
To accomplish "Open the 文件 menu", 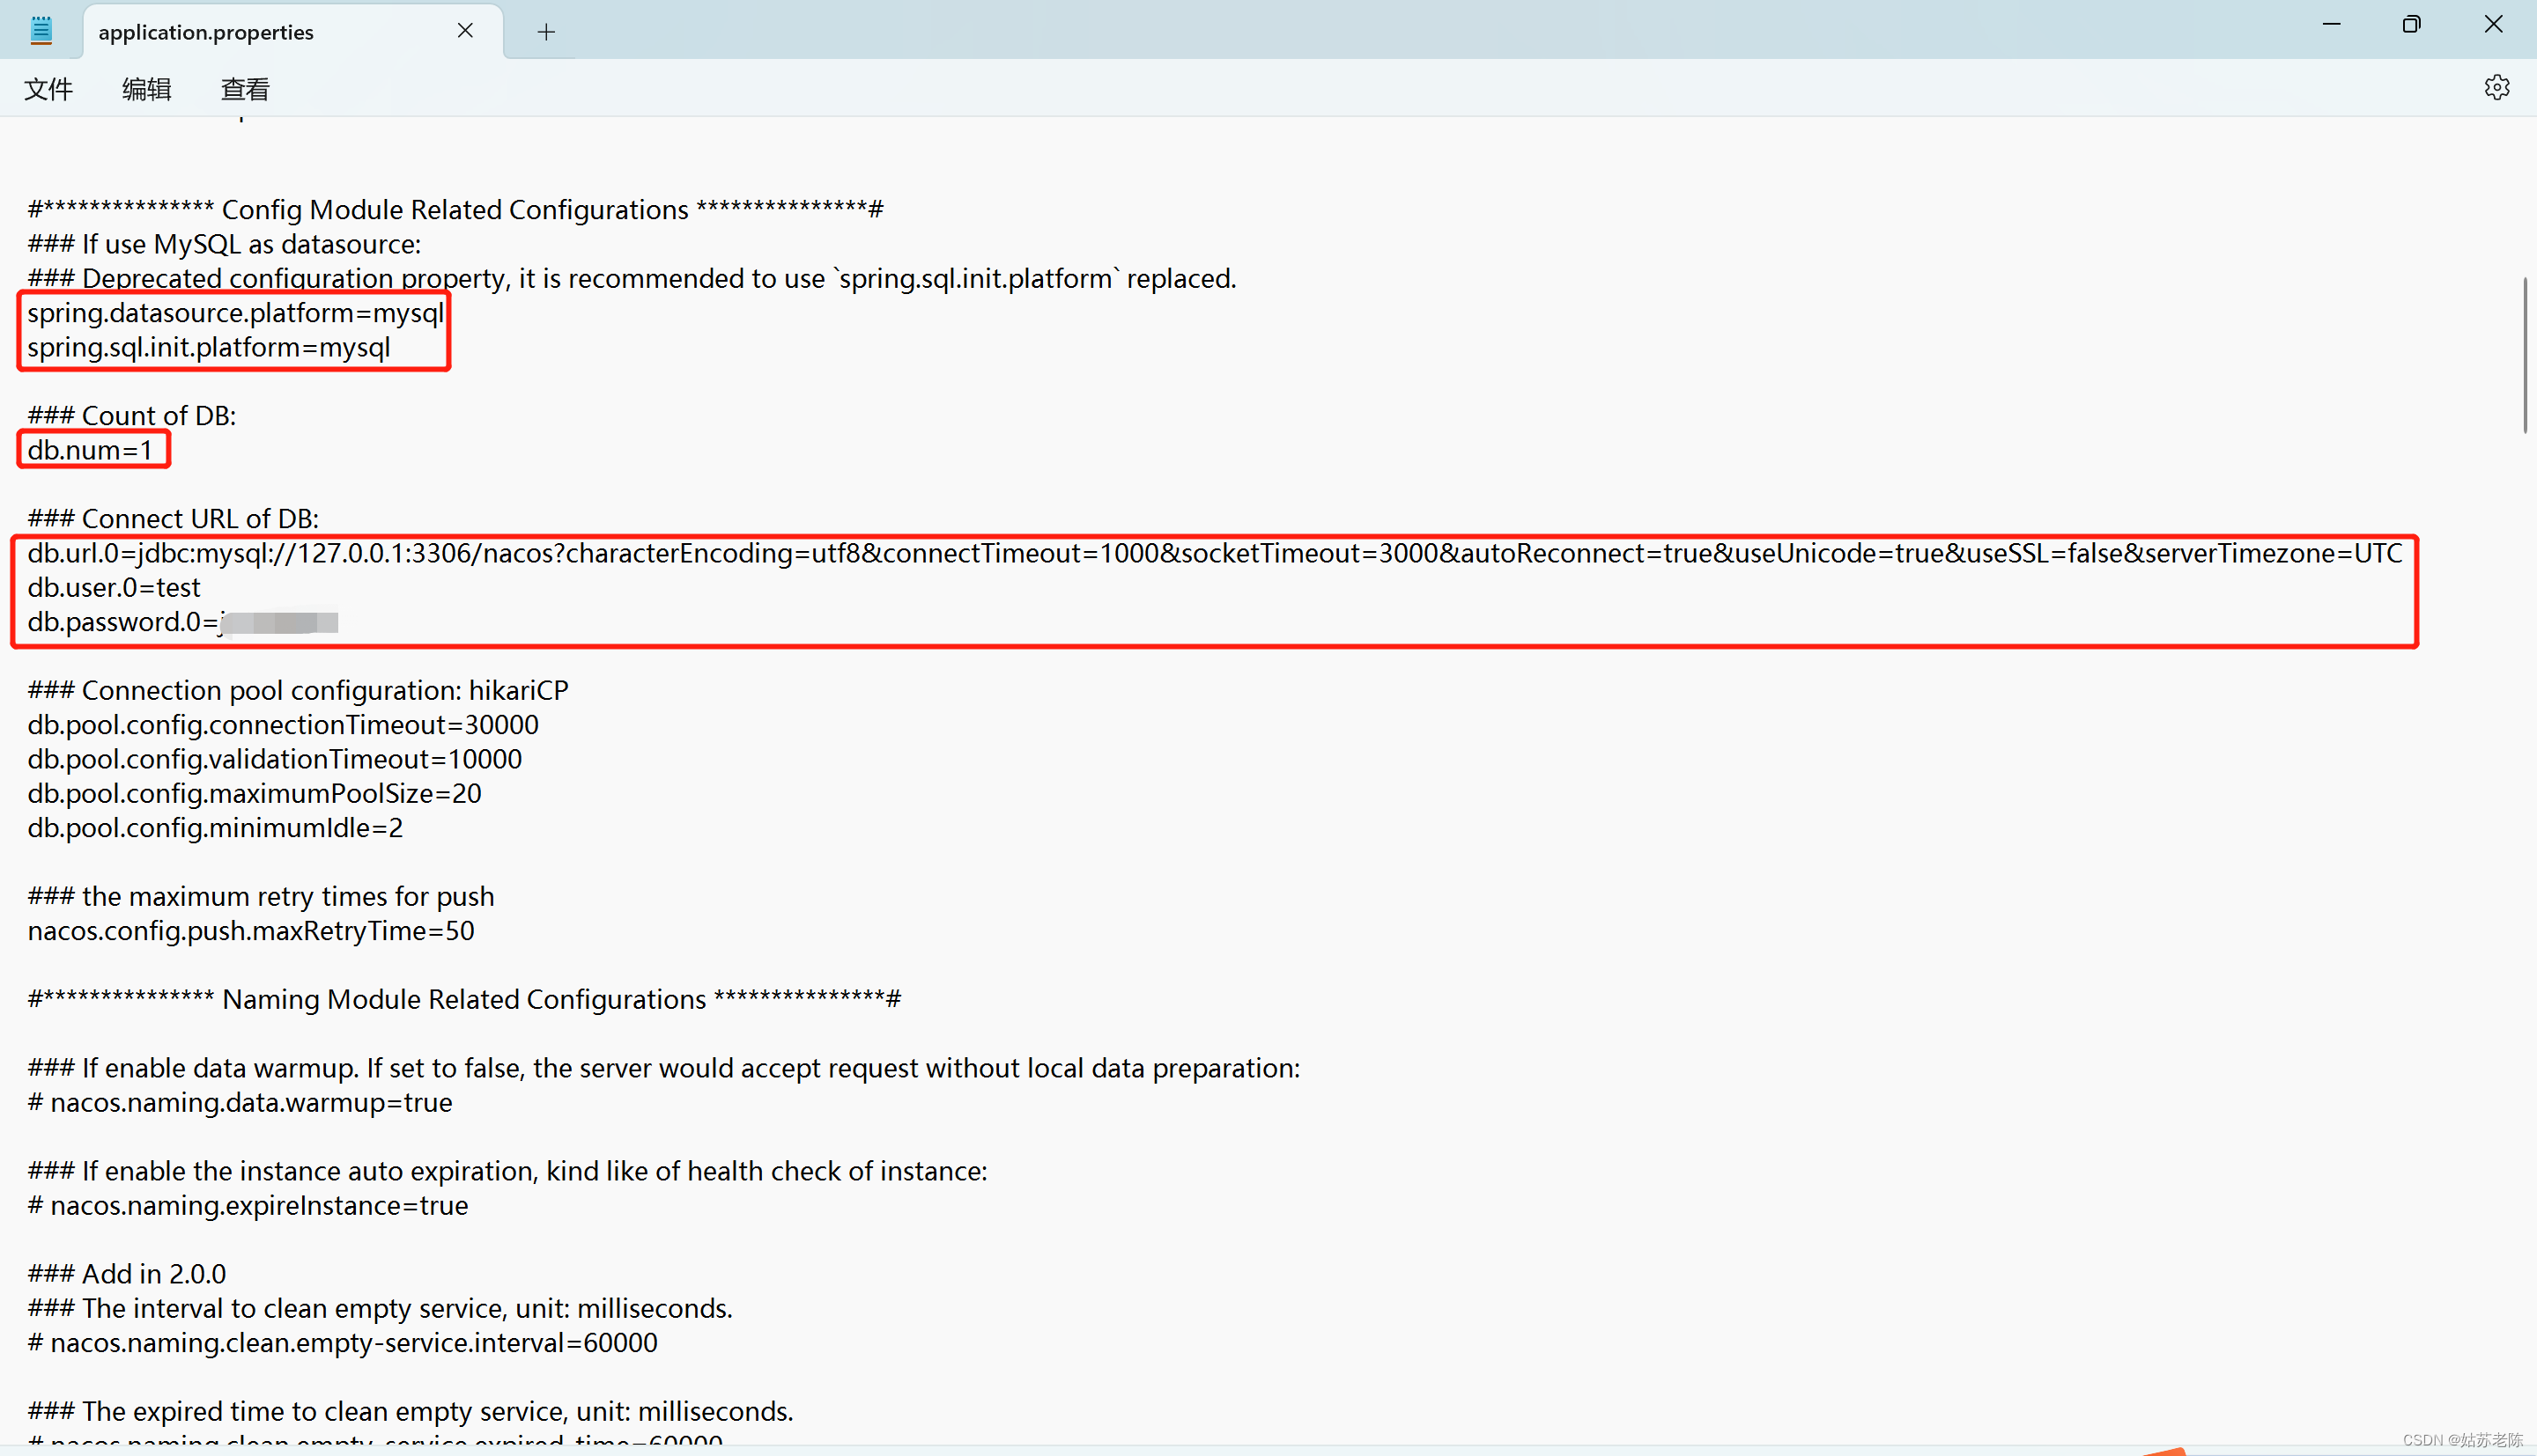I will (x=48, y=89).
